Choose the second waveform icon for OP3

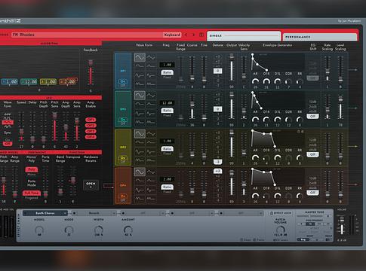coord(151,134)
